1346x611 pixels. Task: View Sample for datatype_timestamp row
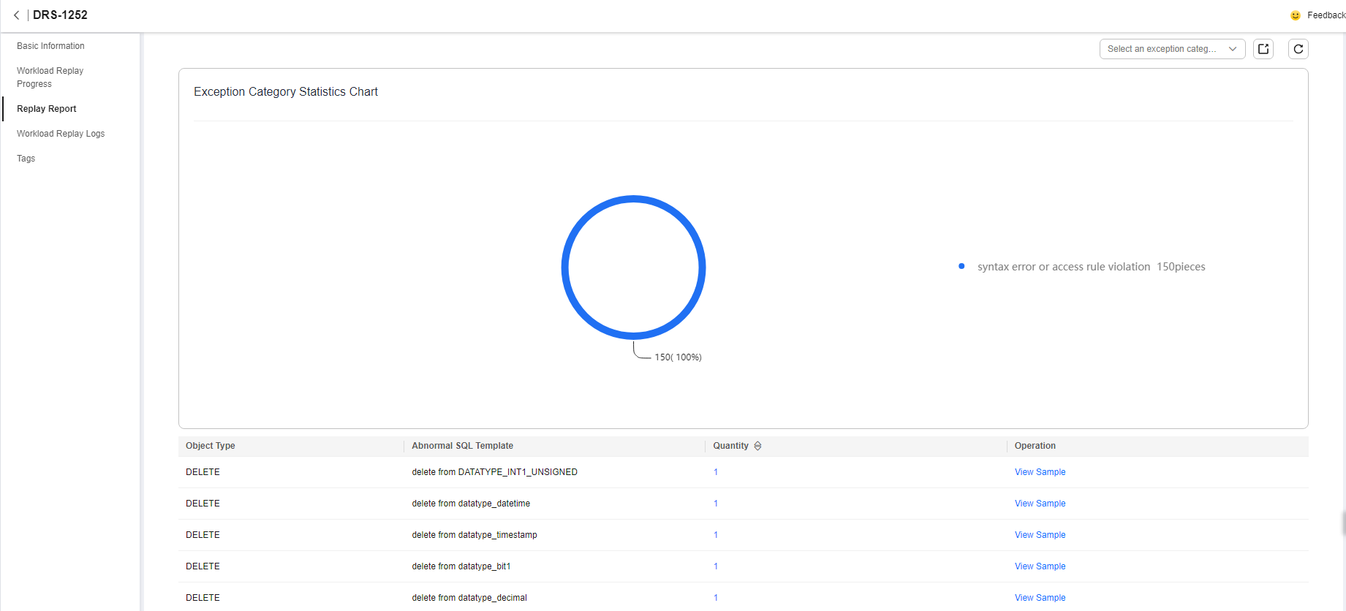[x=1040, y=535]
